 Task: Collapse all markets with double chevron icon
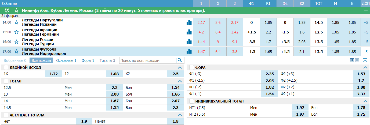[x=365, y=60]
